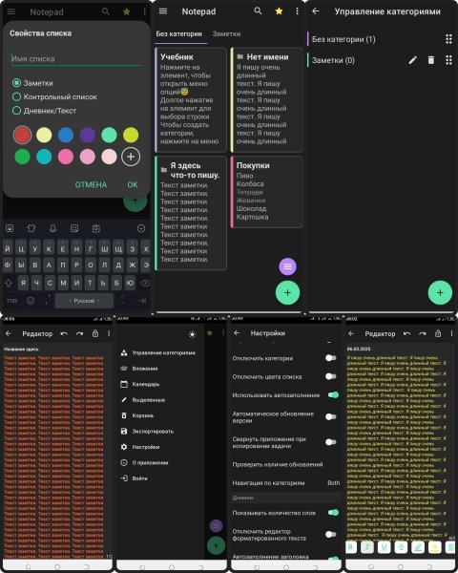The height and width of the screenshot is (573, 458).
Task: Tap the green plus button on notes grid screen
Action: (287, 292)
